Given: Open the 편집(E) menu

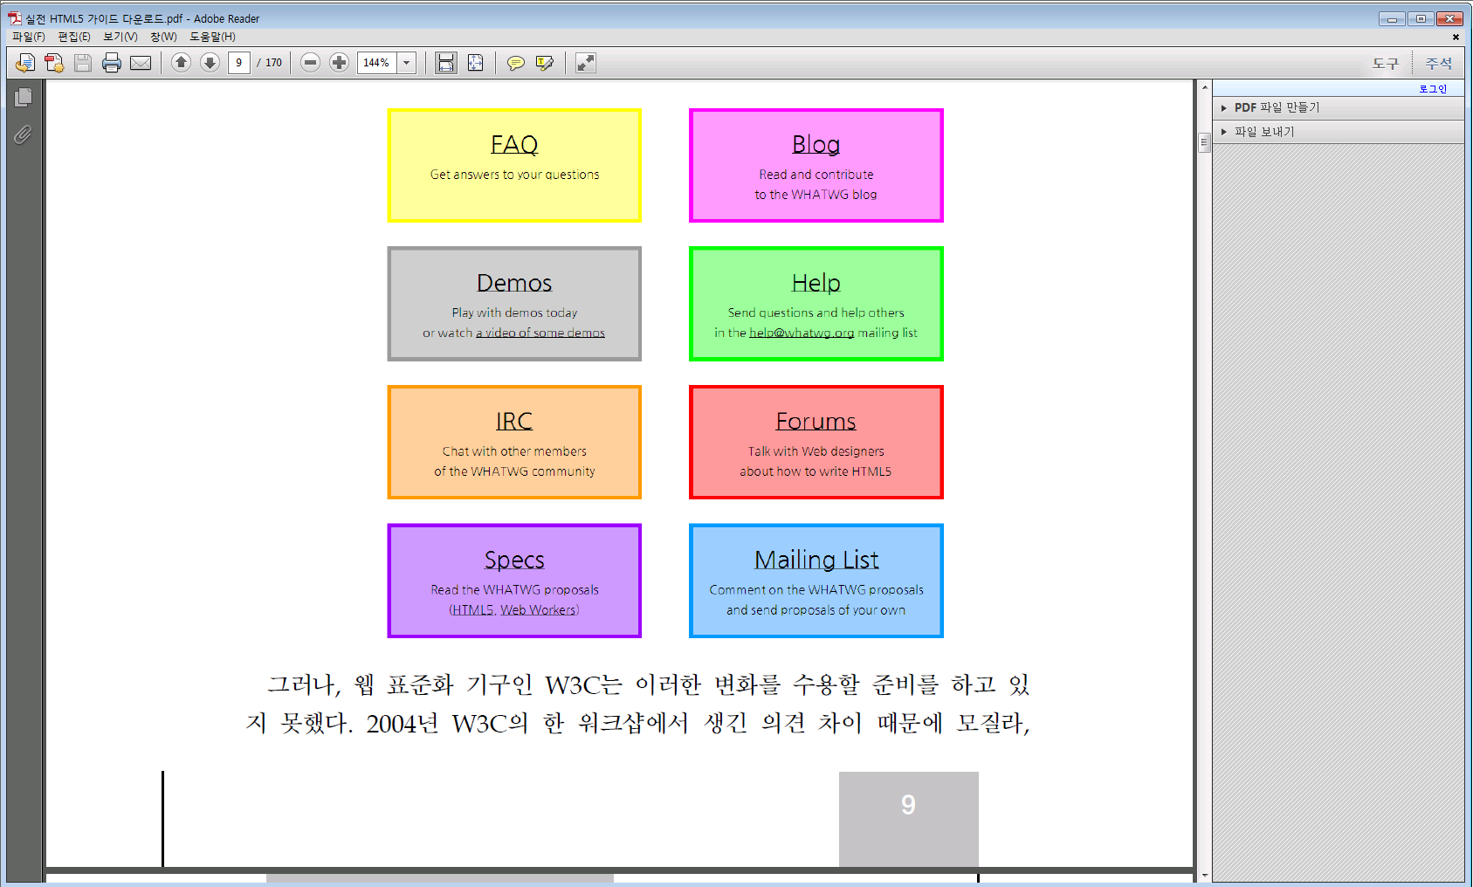Looking at the screenshot, I should tap(74, 37).
